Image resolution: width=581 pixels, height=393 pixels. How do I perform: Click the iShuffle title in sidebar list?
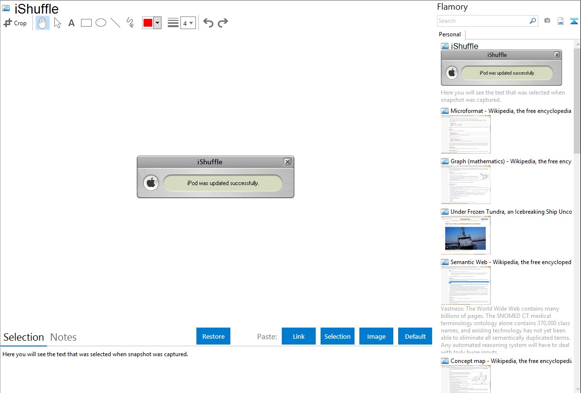(464, 46)
